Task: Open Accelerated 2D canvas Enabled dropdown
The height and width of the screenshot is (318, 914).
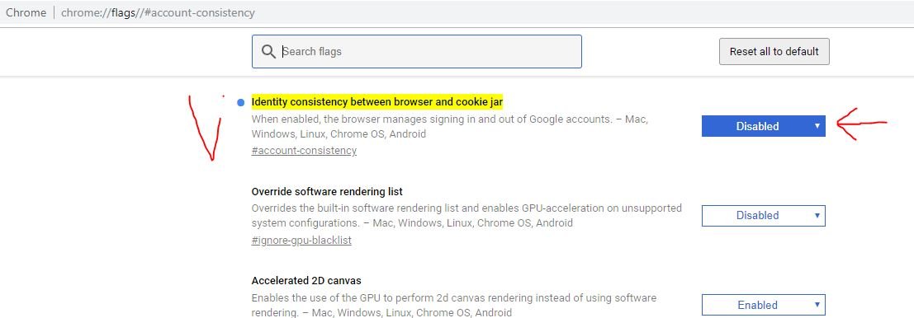Action: pos(763,305)
